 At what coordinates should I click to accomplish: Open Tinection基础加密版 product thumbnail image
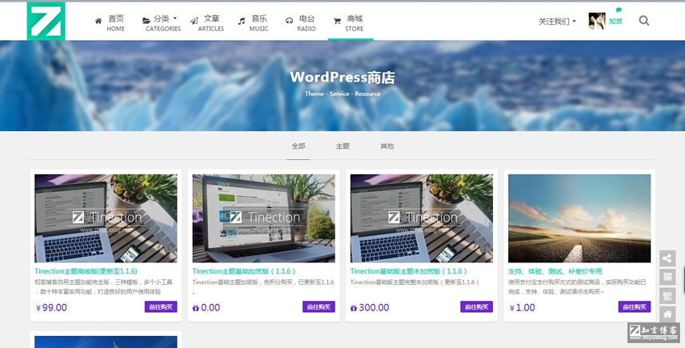click(264, 218)
